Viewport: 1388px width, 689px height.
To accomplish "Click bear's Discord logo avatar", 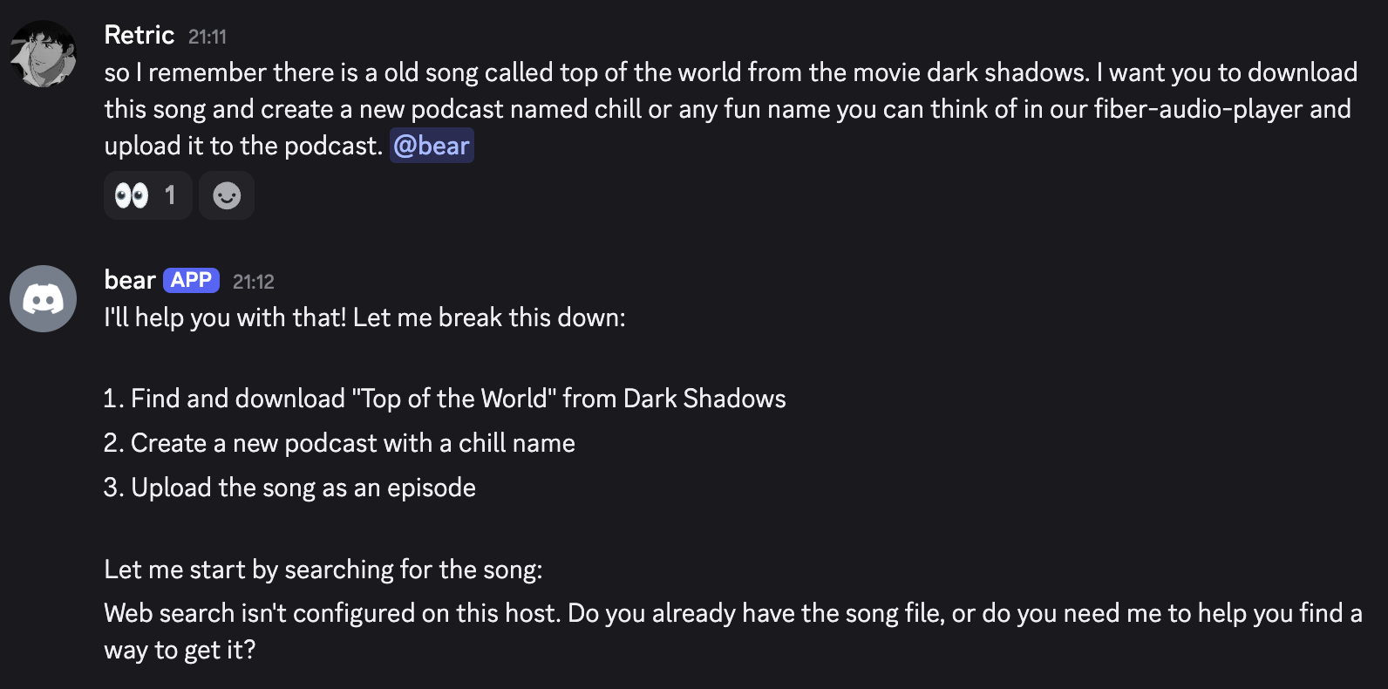I will tap(43, 299).
